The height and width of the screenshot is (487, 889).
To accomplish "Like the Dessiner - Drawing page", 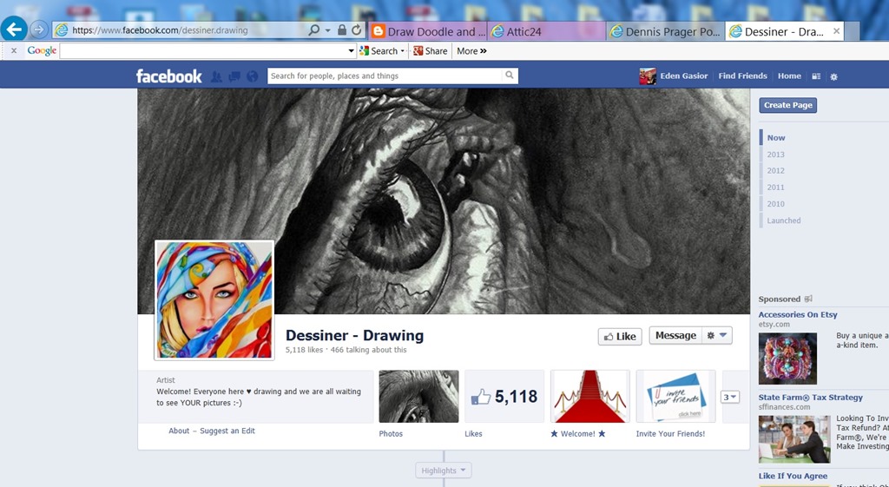I will click(620, 336).
